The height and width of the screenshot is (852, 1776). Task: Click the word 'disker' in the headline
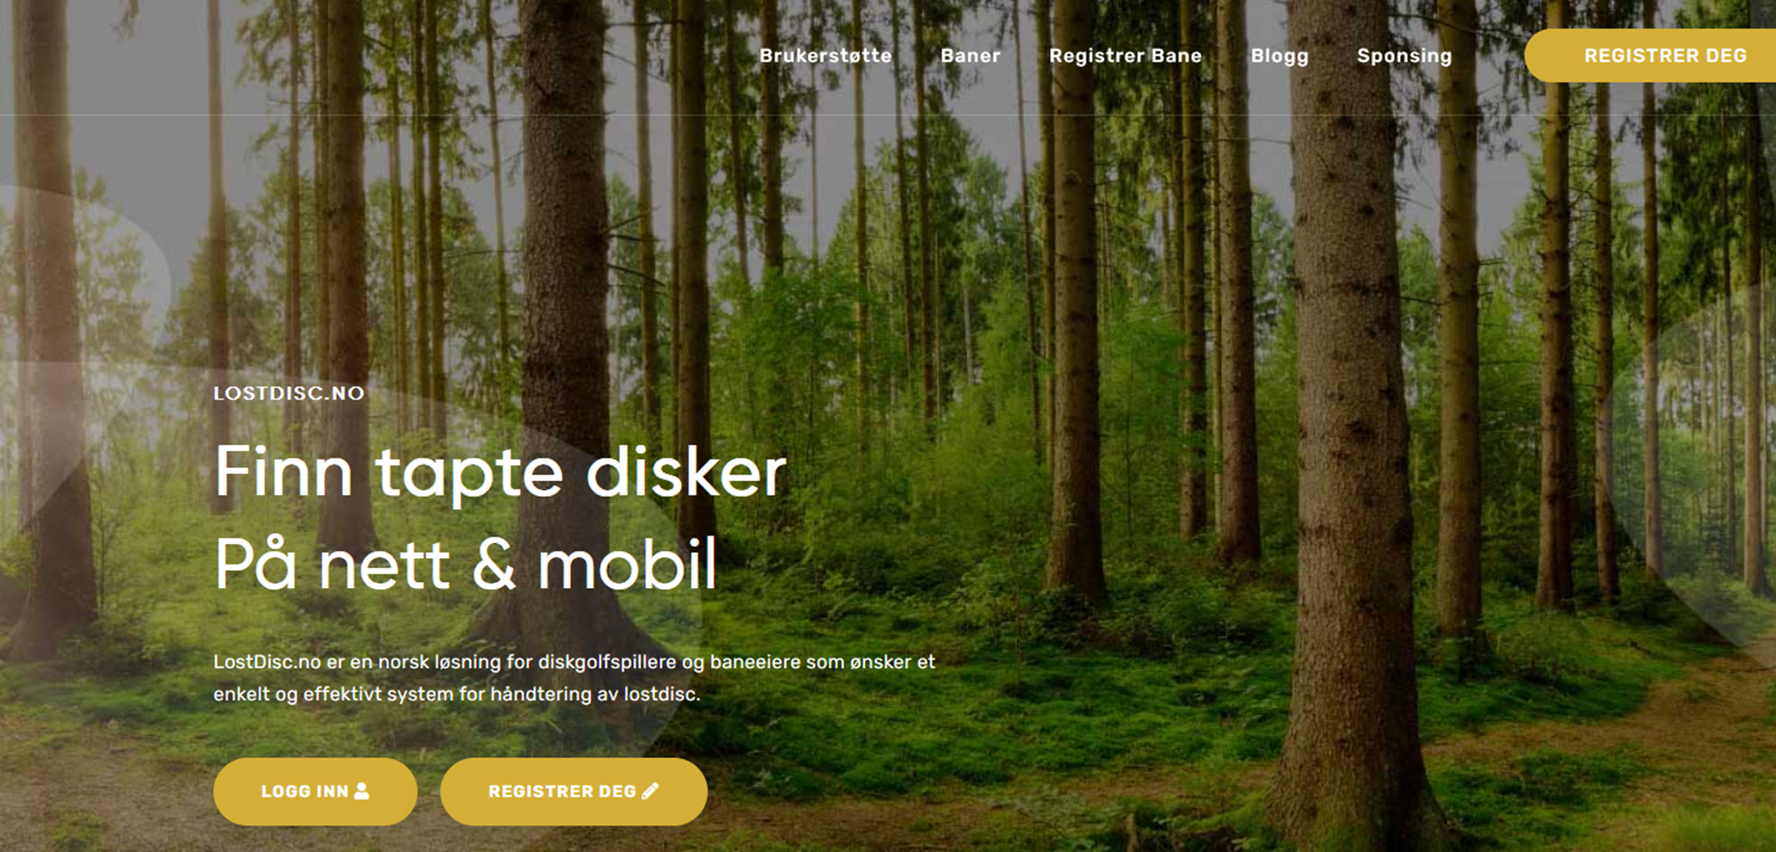point(687,471)
